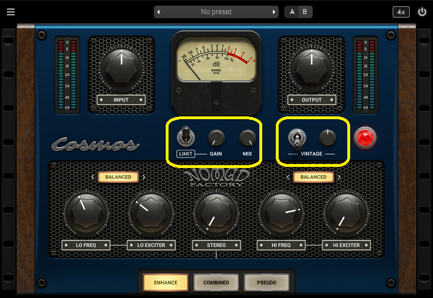Screen dimensions: 433x298
Task: Click the STEREO label plate
Action: click(x=216, y=245)
